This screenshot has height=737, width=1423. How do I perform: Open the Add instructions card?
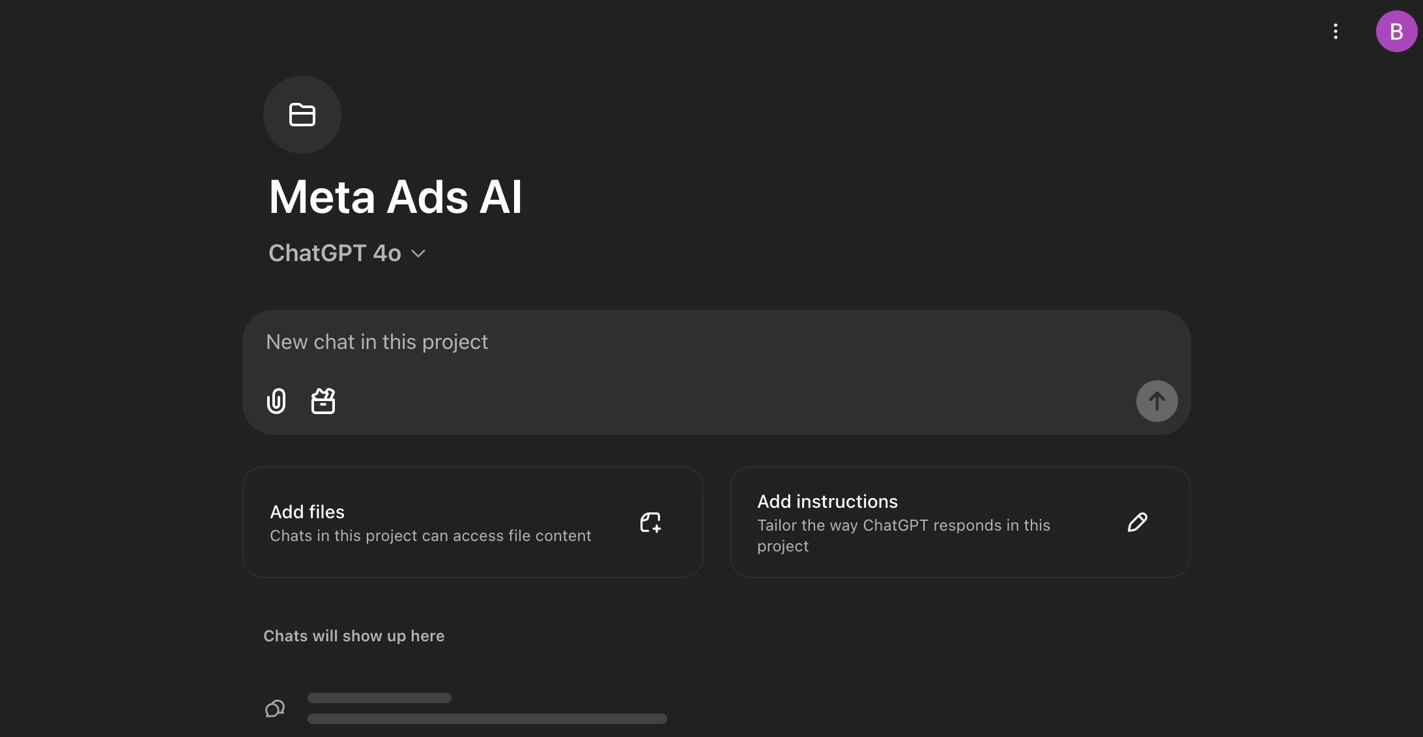point(960,522)
